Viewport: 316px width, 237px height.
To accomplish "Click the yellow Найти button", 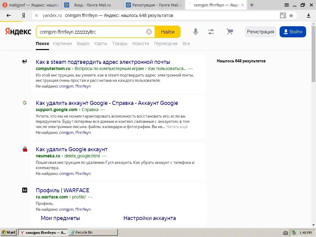I will click(x=168, y=32).
